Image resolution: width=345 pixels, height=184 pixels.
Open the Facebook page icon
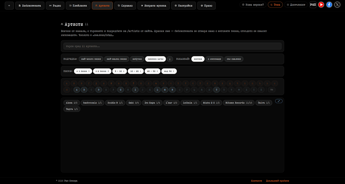[x=329, y=5]
